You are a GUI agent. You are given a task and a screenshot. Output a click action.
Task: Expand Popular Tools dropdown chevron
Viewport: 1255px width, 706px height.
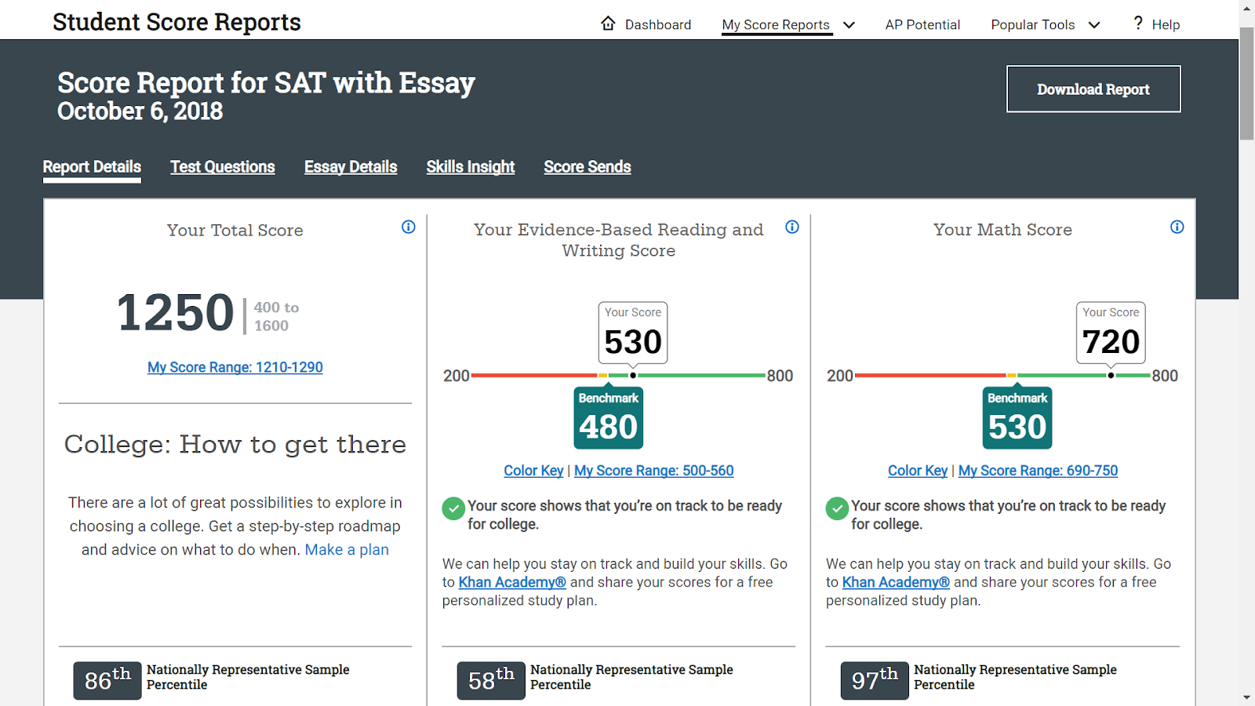pyautogui.click(x=1094, y=25)
